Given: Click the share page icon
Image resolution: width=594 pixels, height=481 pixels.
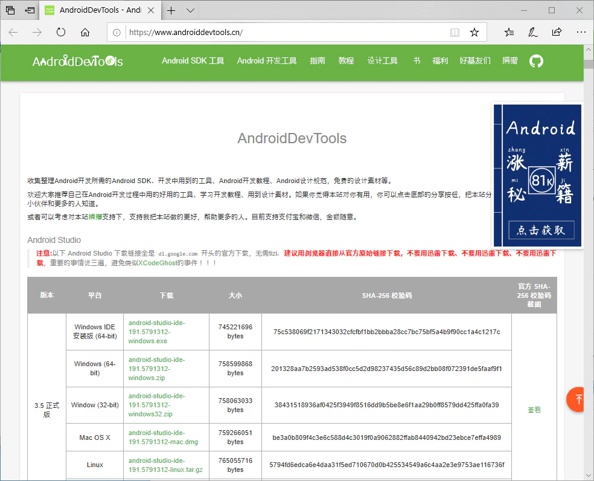Looking at the screenshot, I should pos(557,32).
